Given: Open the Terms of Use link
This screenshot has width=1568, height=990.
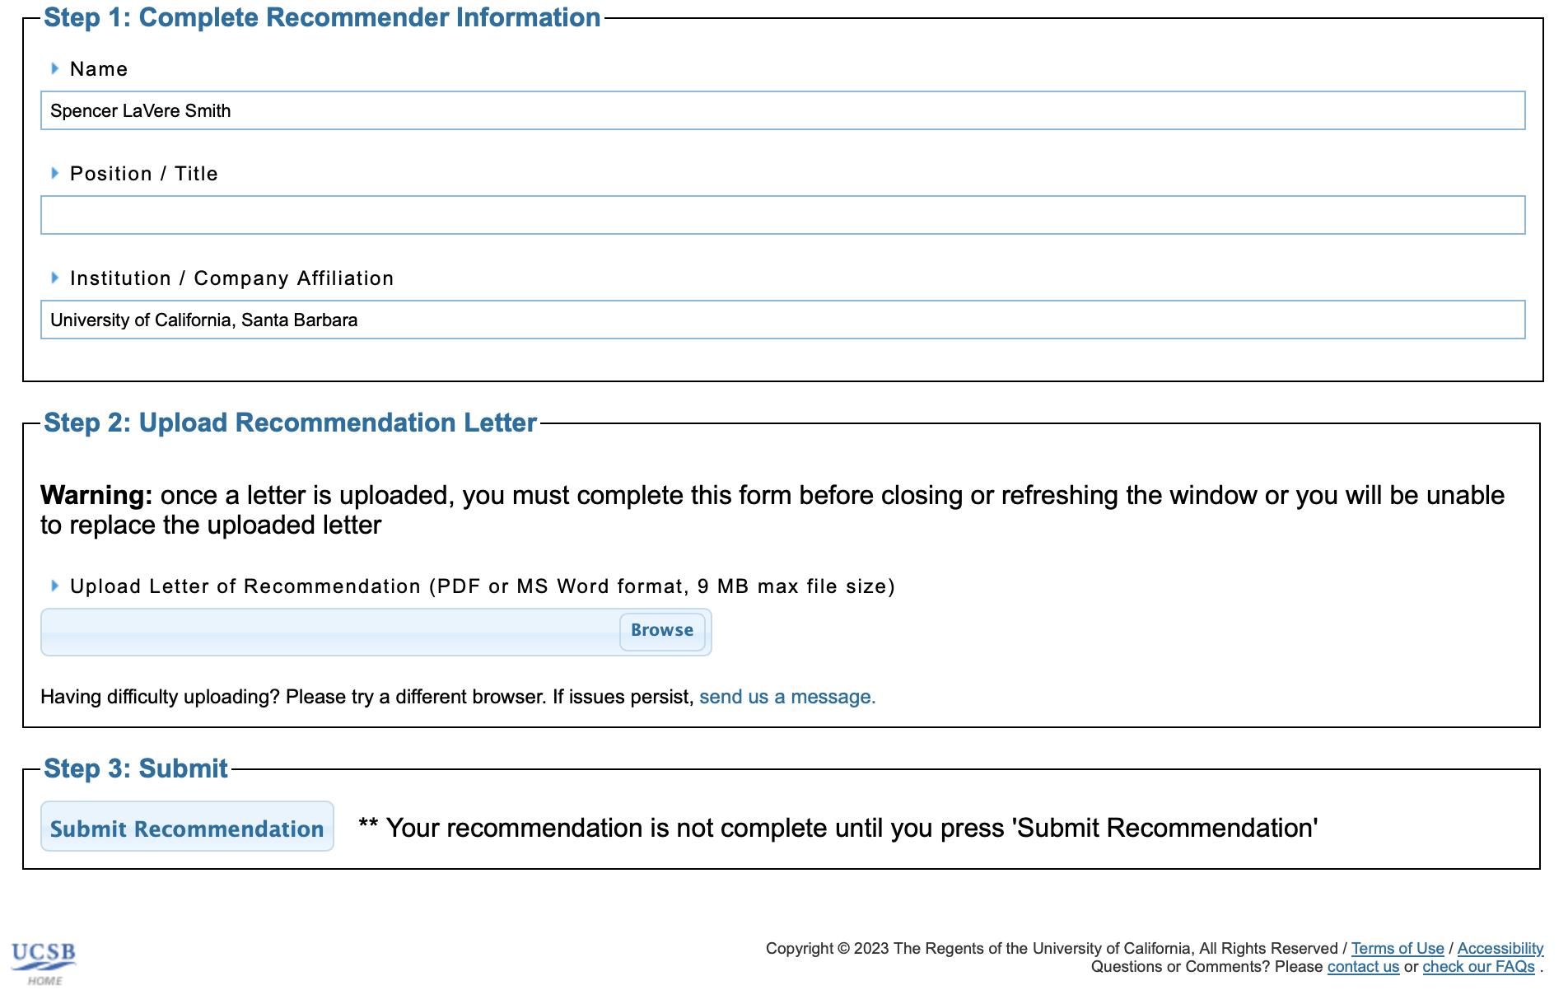Looking at the screenshot, I should [x=1397, y=948].
